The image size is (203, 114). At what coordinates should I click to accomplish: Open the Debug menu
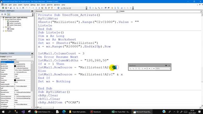coord(33,5)
